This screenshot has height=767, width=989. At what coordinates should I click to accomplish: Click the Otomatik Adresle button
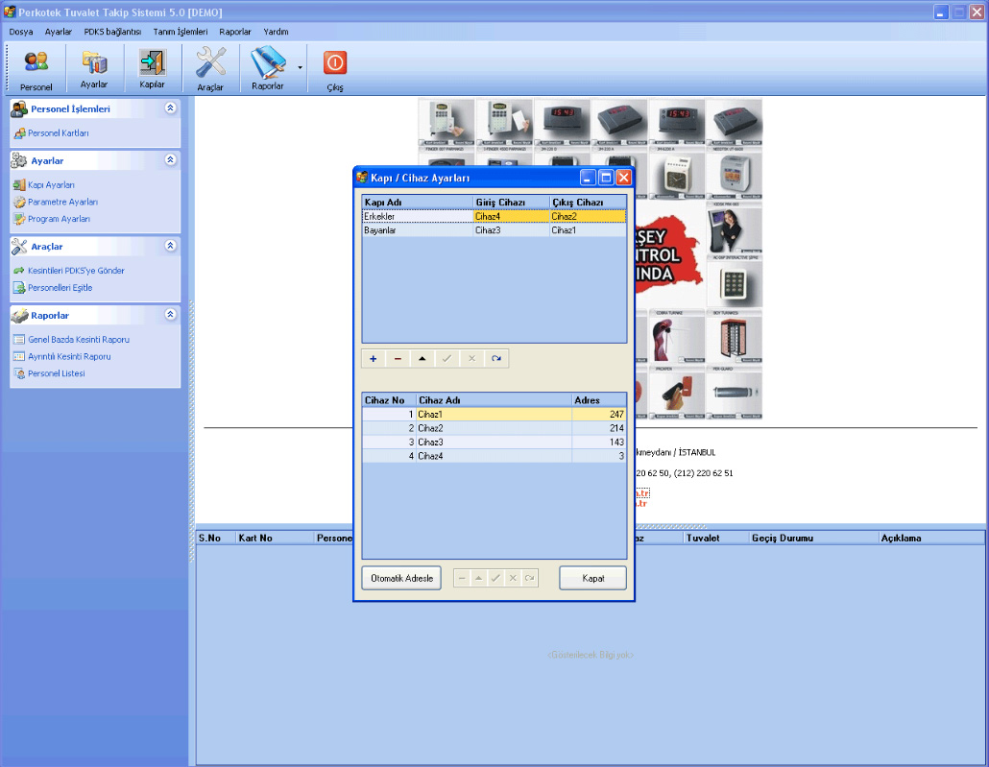coord(400,578)
